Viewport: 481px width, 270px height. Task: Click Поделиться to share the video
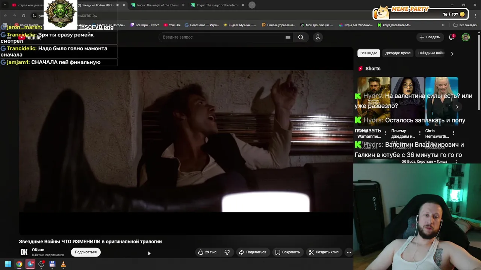[253, 252]
